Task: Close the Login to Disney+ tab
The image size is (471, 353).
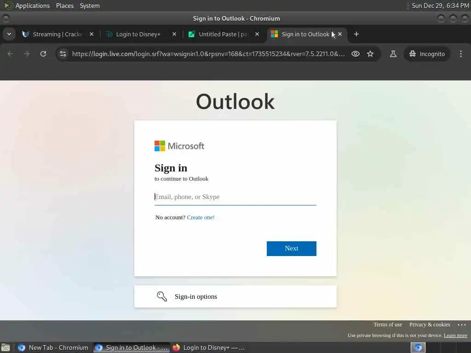Action: coord(174,34)
